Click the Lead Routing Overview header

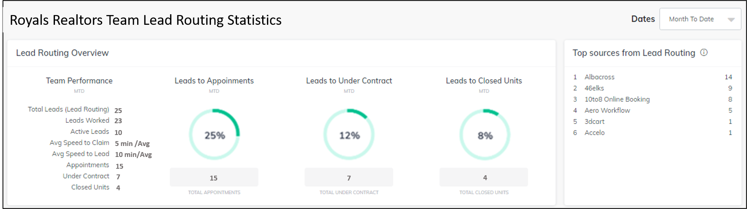pos(62,53)
